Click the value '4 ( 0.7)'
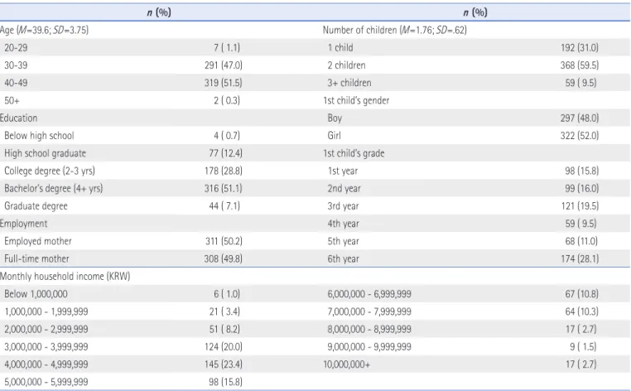 tap(227, 136)
